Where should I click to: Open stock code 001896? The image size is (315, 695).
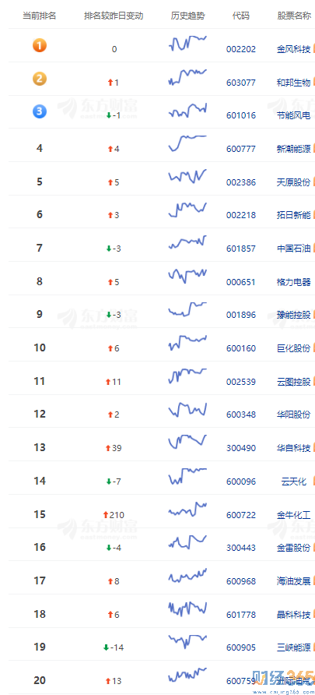pyautogui.click(x=240, y=315)
